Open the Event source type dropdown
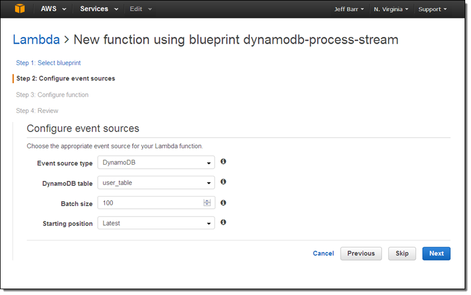 (x=156, y=163)
